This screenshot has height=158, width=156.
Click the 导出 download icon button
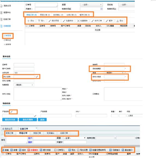[x=120, y=21]
